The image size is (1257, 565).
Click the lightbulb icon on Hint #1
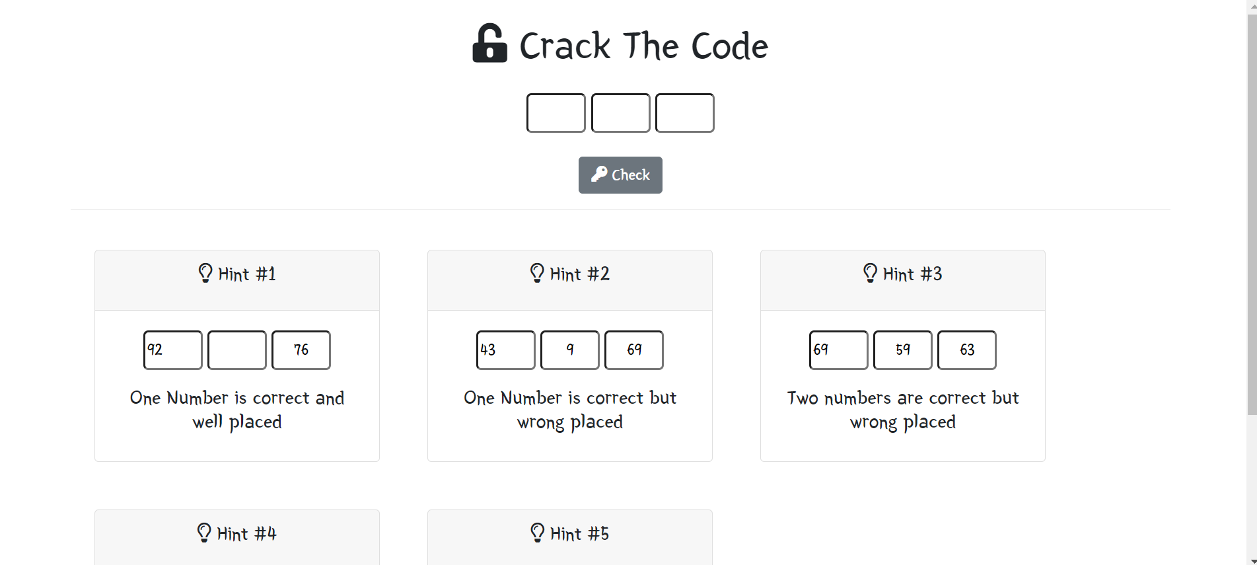point(205,273)
